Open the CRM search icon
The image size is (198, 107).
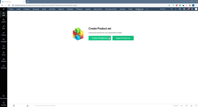[172, 9]
